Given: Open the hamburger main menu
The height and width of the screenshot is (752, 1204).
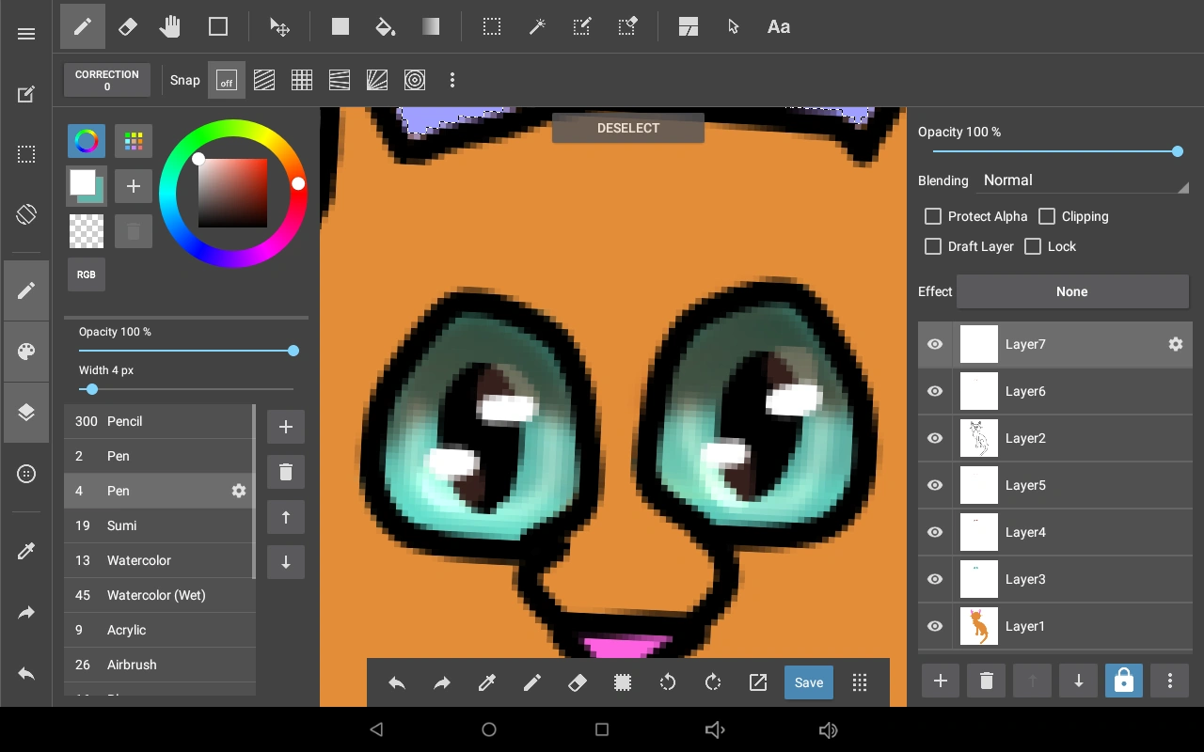Looking at the screenshot, I should tap(26, 34).
